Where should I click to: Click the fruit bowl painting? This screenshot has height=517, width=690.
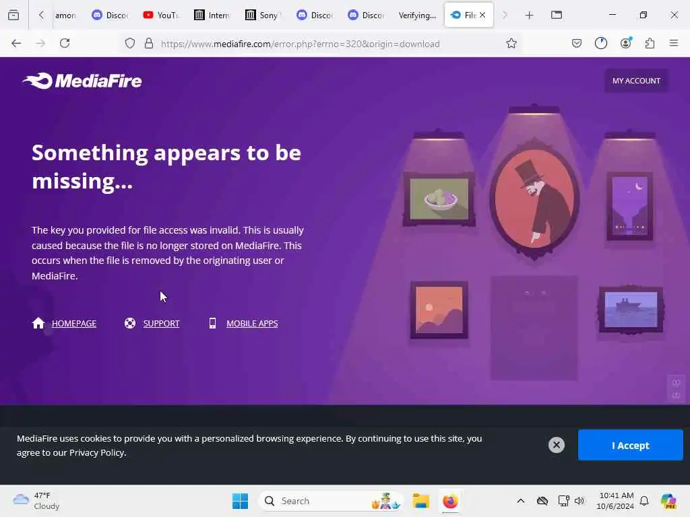[x=439, y=199]
